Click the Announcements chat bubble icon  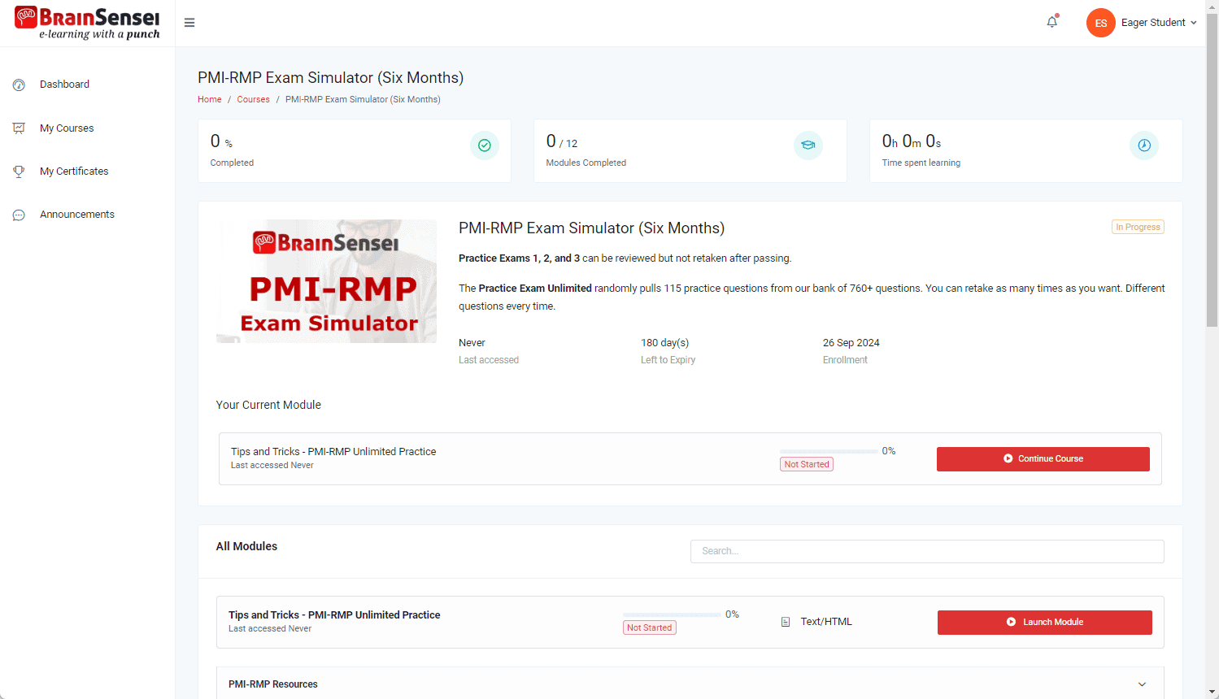click(x=19, y=215)
